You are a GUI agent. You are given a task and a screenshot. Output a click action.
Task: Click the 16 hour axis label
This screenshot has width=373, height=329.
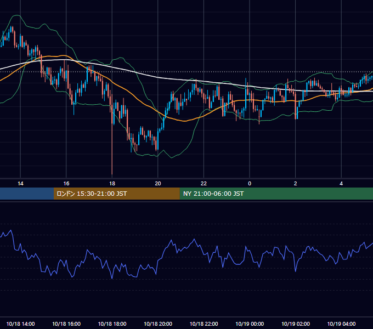pos(66,183)
